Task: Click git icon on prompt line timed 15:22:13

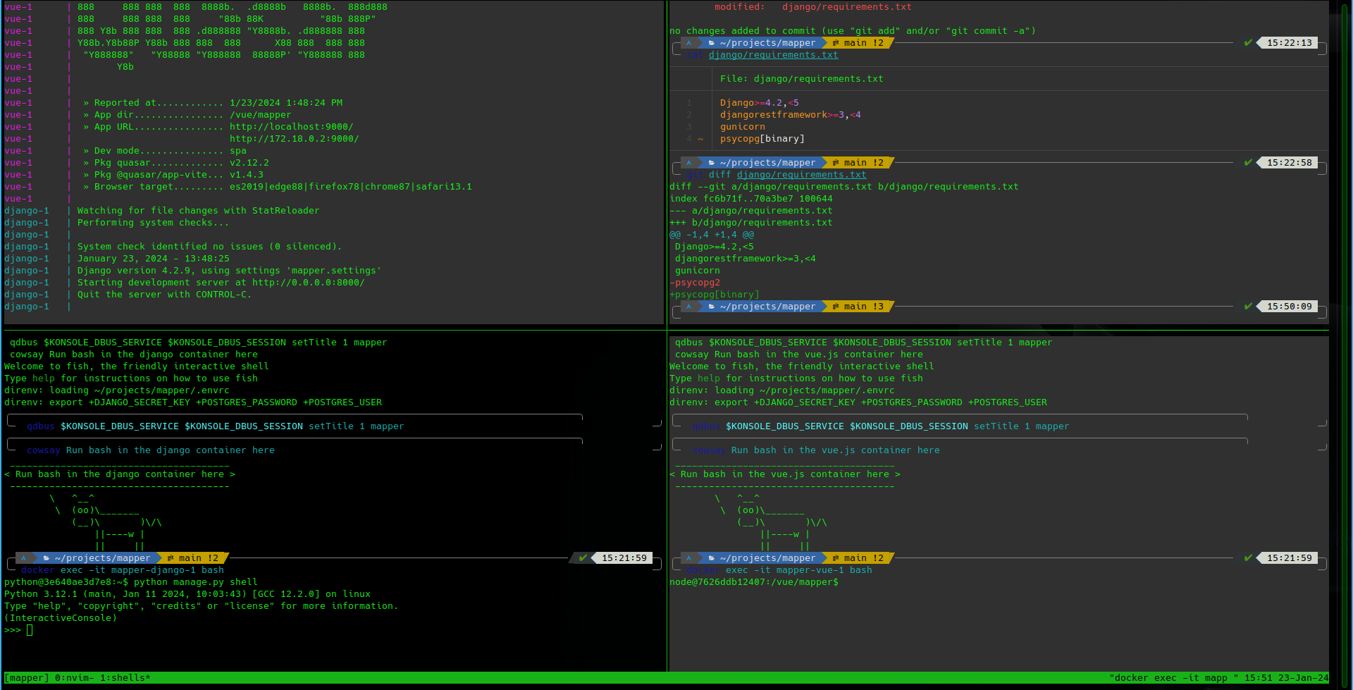Action: pos(836,43)
